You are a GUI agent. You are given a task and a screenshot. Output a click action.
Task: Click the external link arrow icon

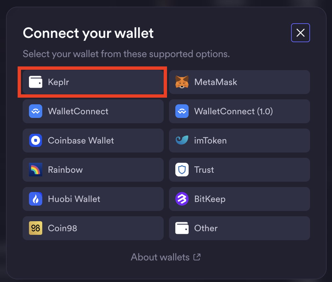[x=197, y=257]
